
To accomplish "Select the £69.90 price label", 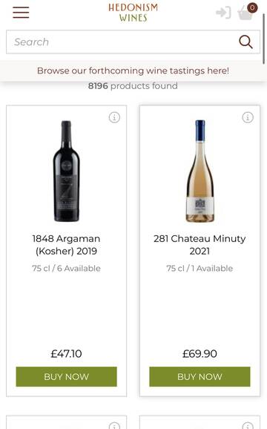I will [x=200, y=354].
